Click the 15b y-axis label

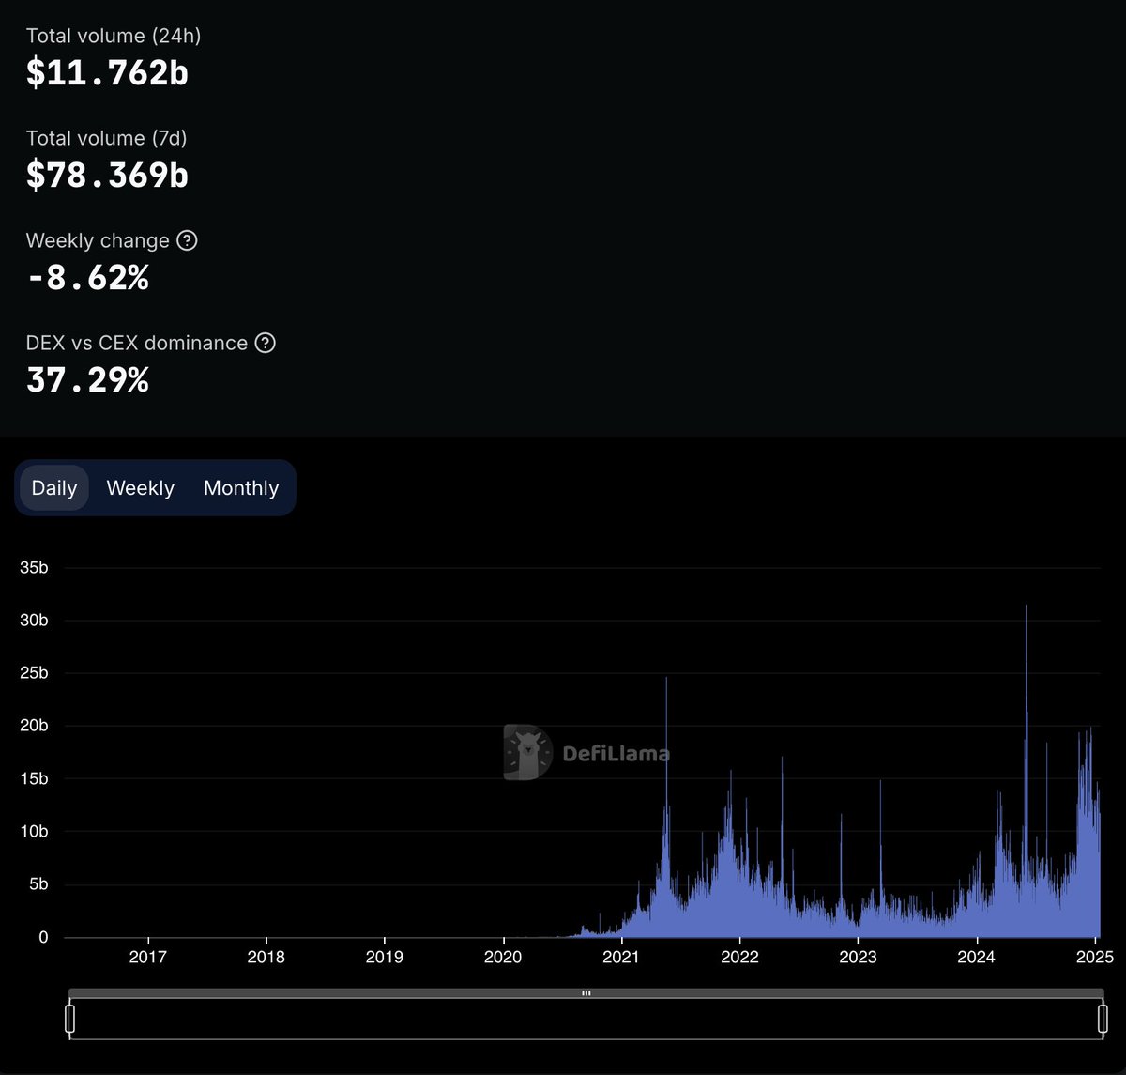33,778
